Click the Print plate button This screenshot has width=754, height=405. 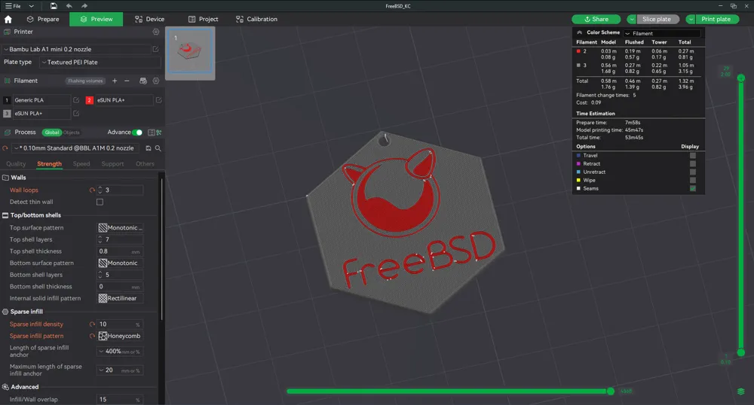click(716, 19)
